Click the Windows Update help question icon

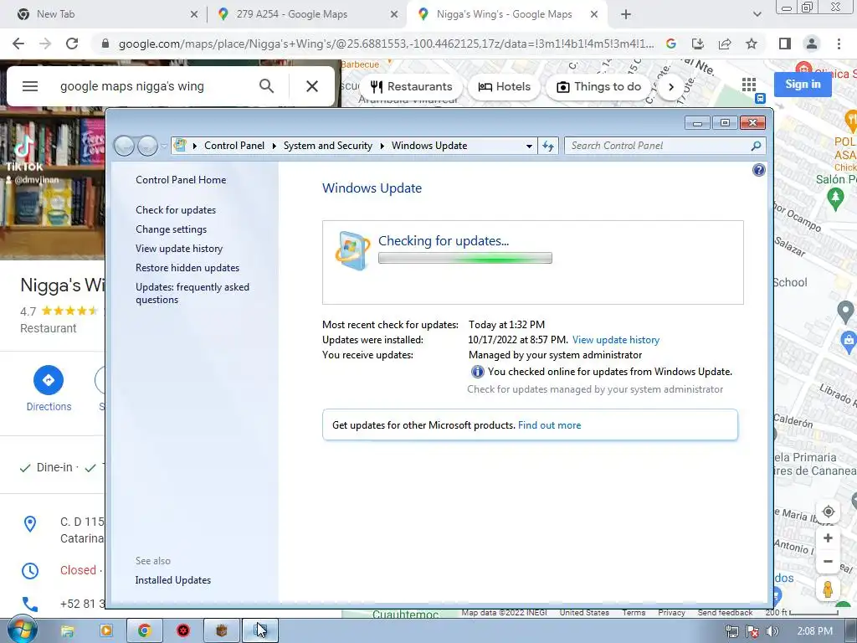pyautogui.click(x=758, y=170)
